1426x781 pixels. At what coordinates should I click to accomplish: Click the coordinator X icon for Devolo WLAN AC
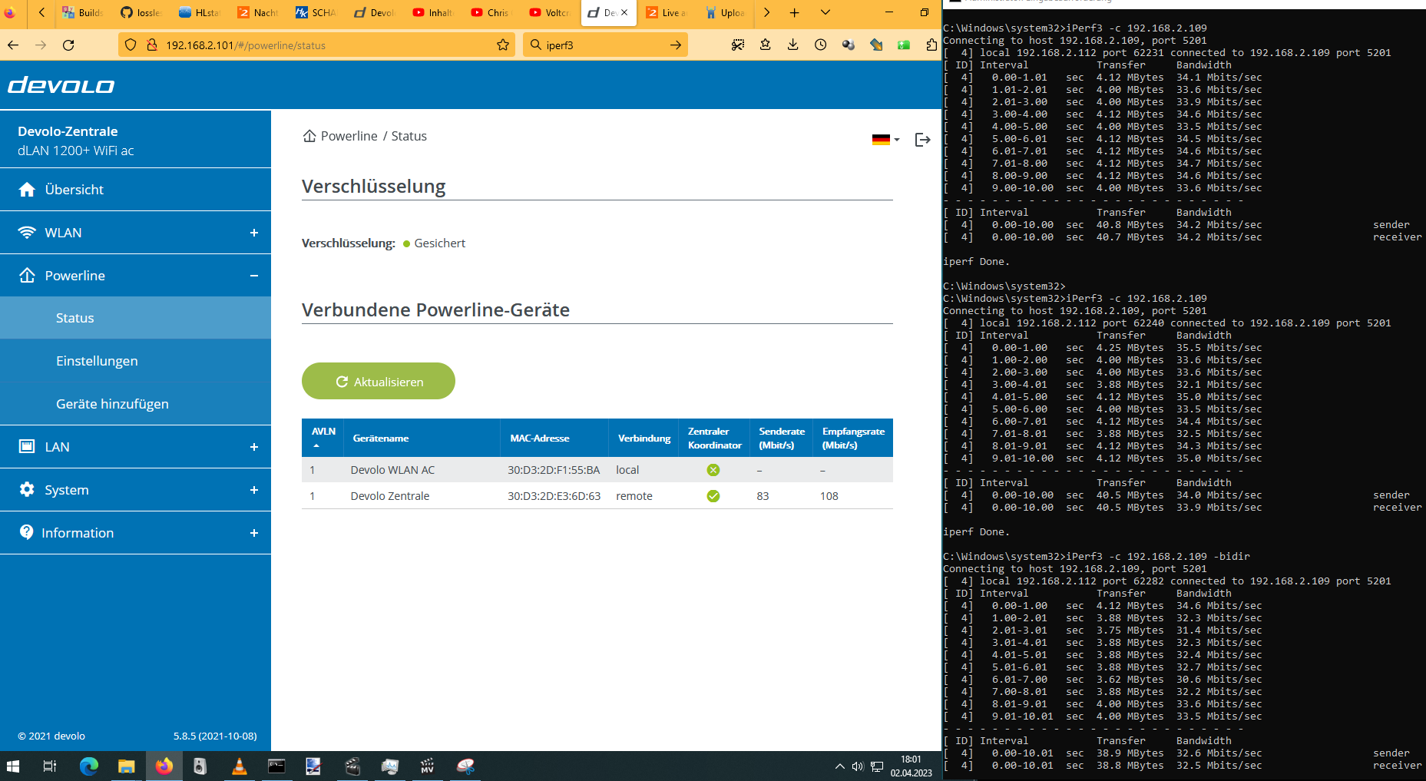click(x=713, y=470)
